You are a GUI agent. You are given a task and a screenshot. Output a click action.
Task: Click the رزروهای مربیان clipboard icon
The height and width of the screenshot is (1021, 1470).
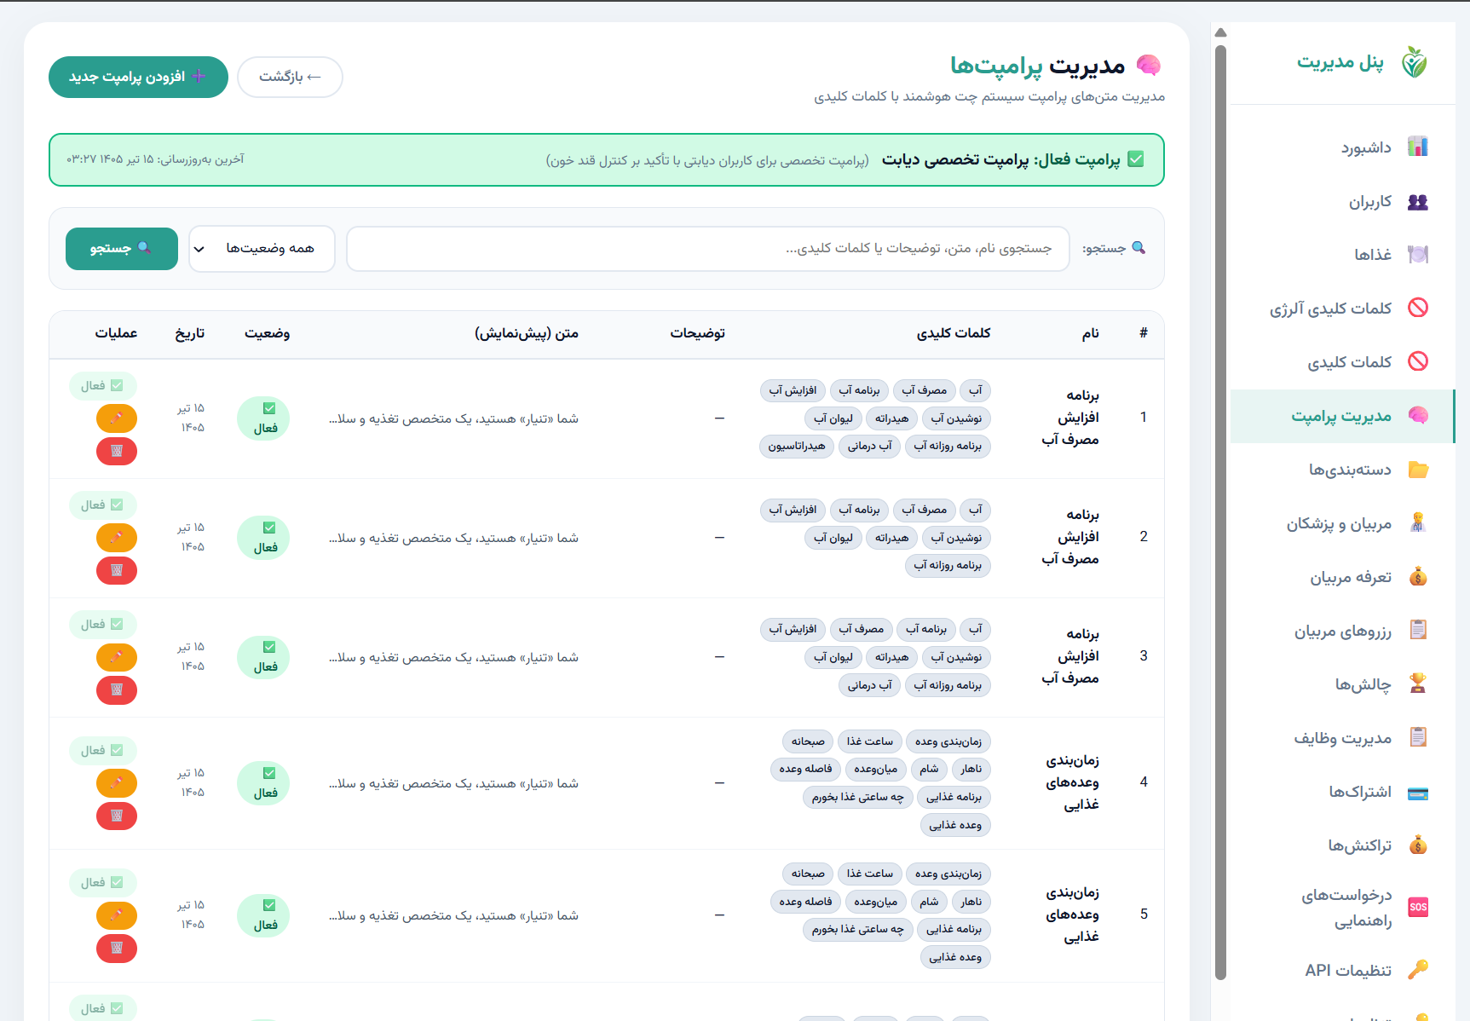click(1418, 630)
